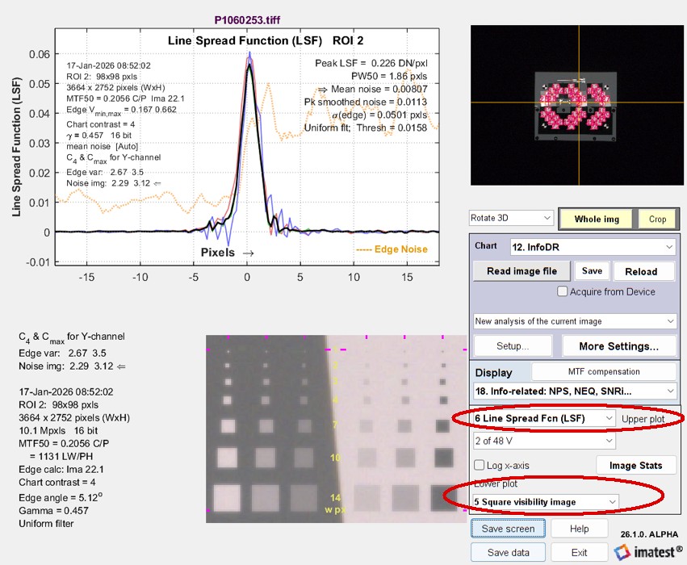
Task: Switch to the Crop view
Action: pyautogui.click(x=657, y=220)
